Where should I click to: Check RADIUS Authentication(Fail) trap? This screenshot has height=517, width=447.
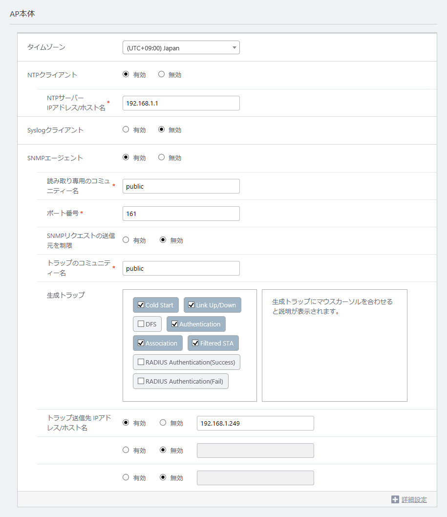pos(141,381)
